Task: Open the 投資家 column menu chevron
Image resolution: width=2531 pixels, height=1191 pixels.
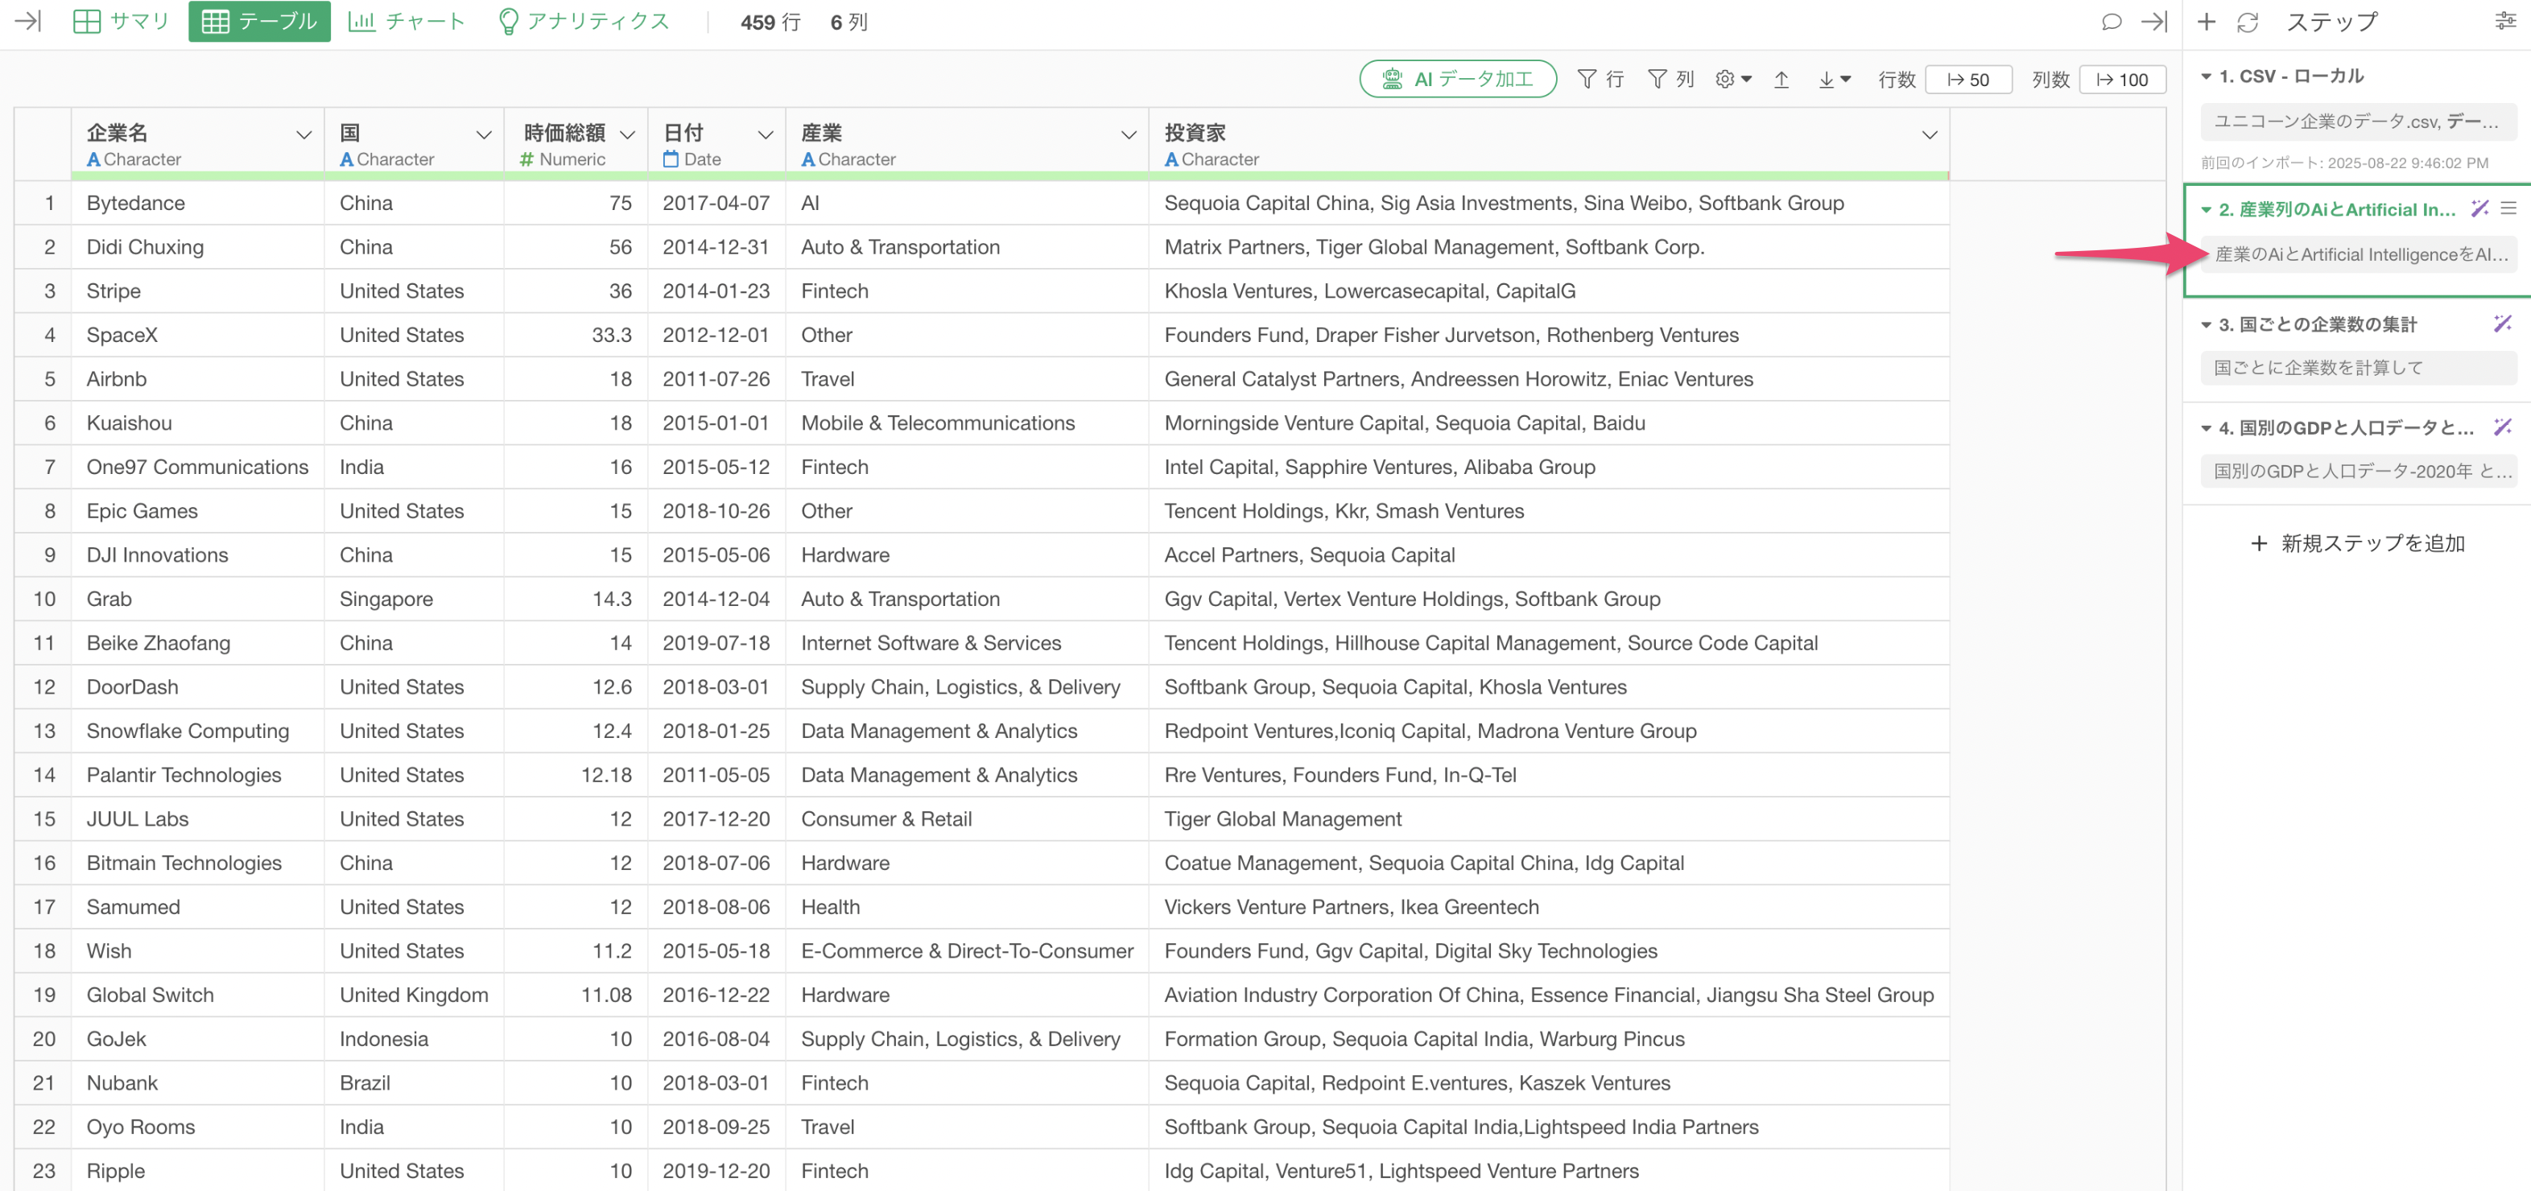Action: (1930, 134)
